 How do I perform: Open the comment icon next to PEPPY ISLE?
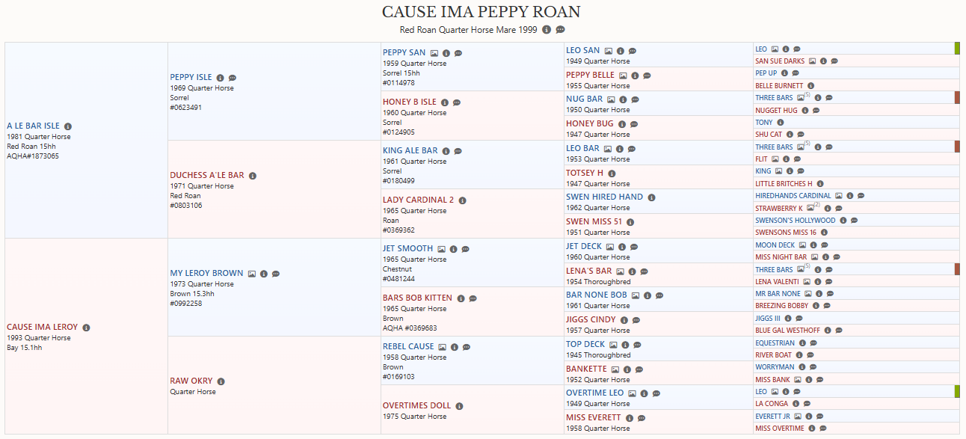click(x=233, y=78)
